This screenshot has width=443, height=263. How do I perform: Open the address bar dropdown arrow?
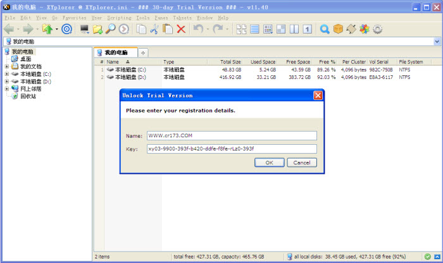click(437, 42)
